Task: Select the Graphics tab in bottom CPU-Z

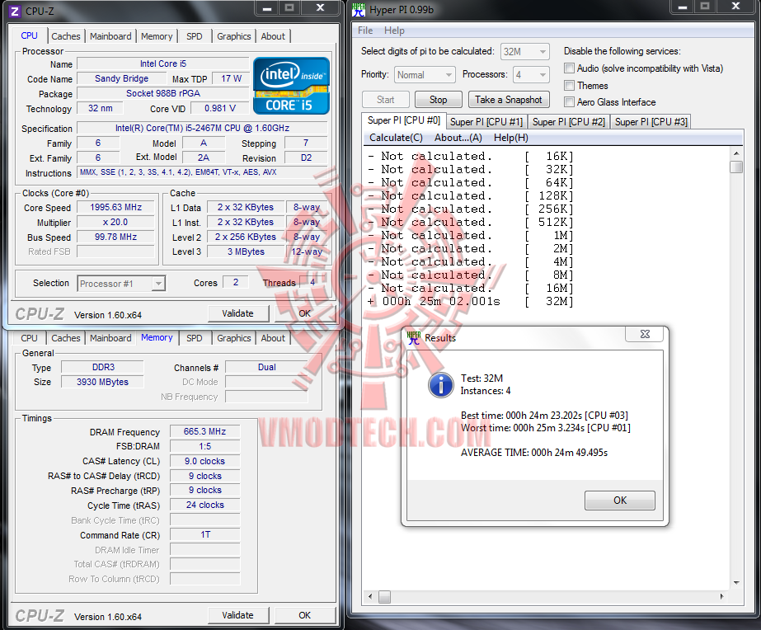Action: tap(234, 338)
